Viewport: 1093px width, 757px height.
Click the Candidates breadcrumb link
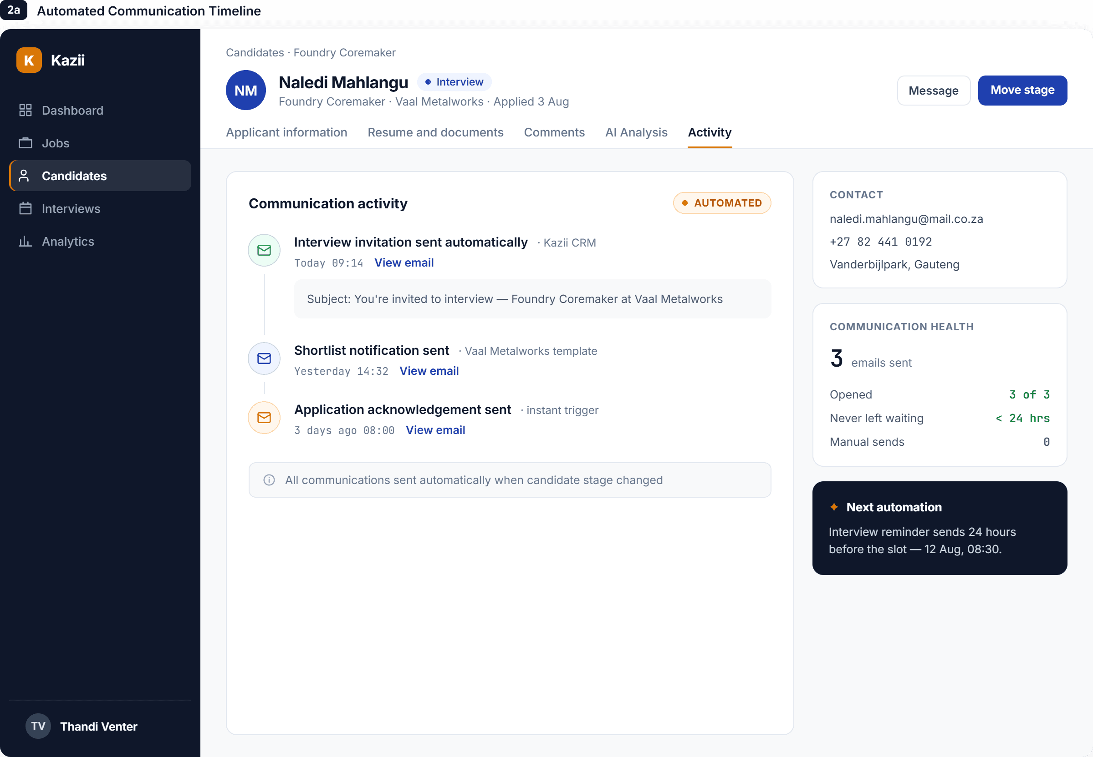pyautogui.click(x=255, y=53)
